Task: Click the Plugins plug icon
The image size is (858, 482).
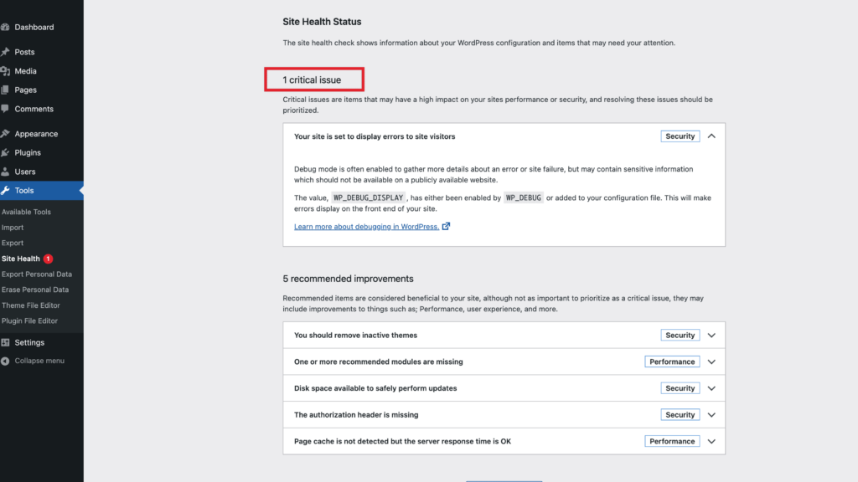Action: (5, 152)
